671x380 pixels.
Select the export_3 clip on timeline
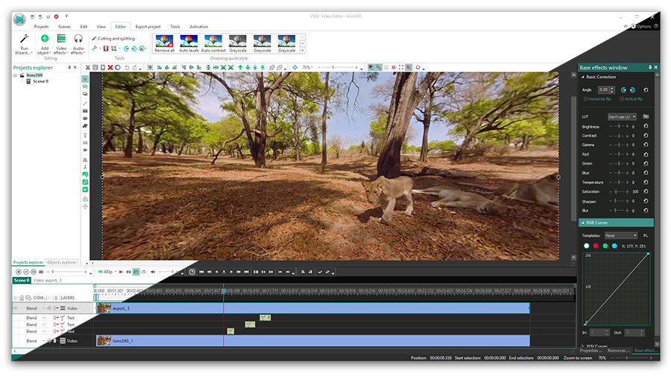pos(313,308)
